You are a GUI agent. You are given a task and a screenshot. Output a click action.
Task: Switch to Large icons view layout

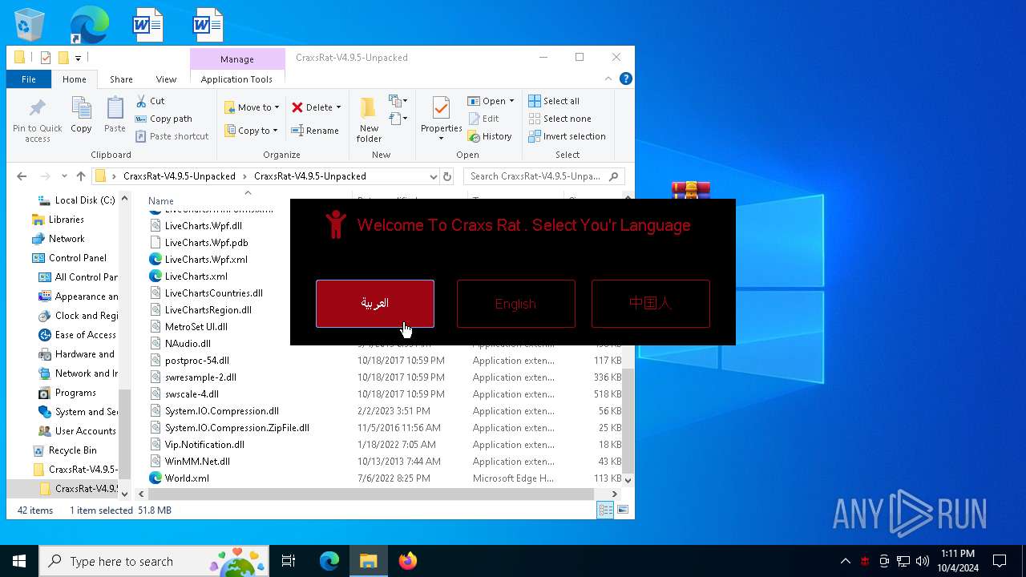coord(623,510)
